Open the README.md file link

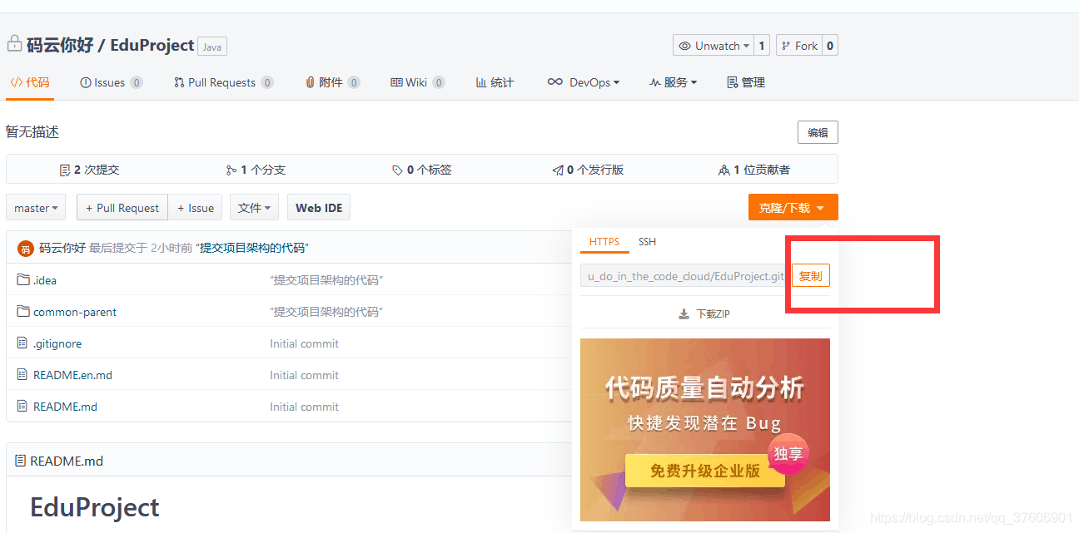point(64,406)
